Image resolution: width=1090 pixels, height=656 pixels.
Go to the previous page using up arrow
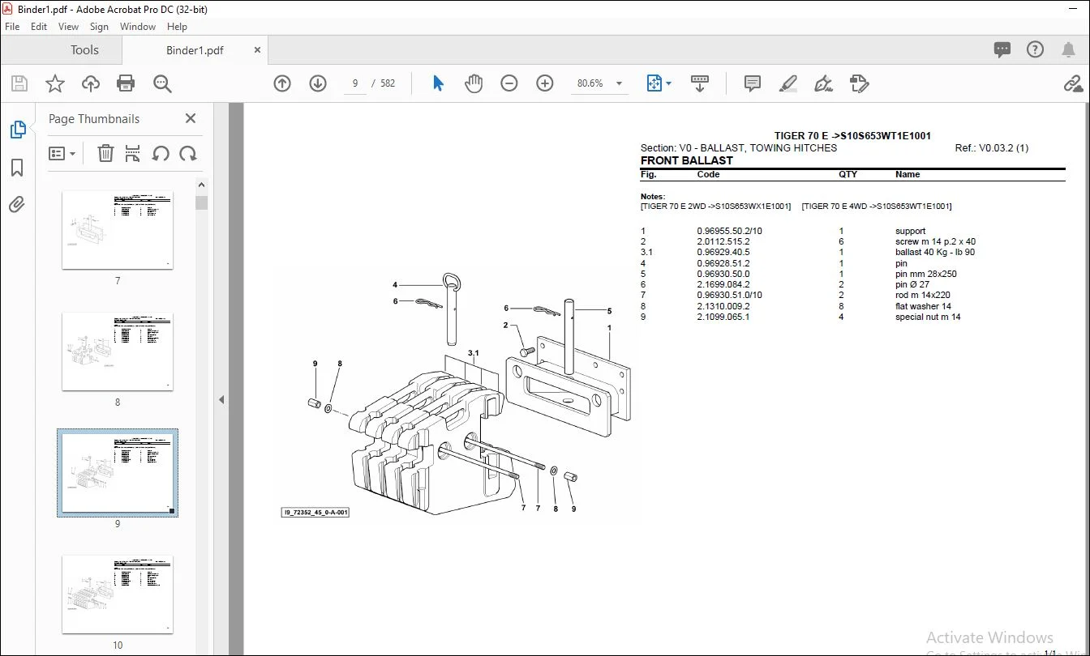[282, 83]
